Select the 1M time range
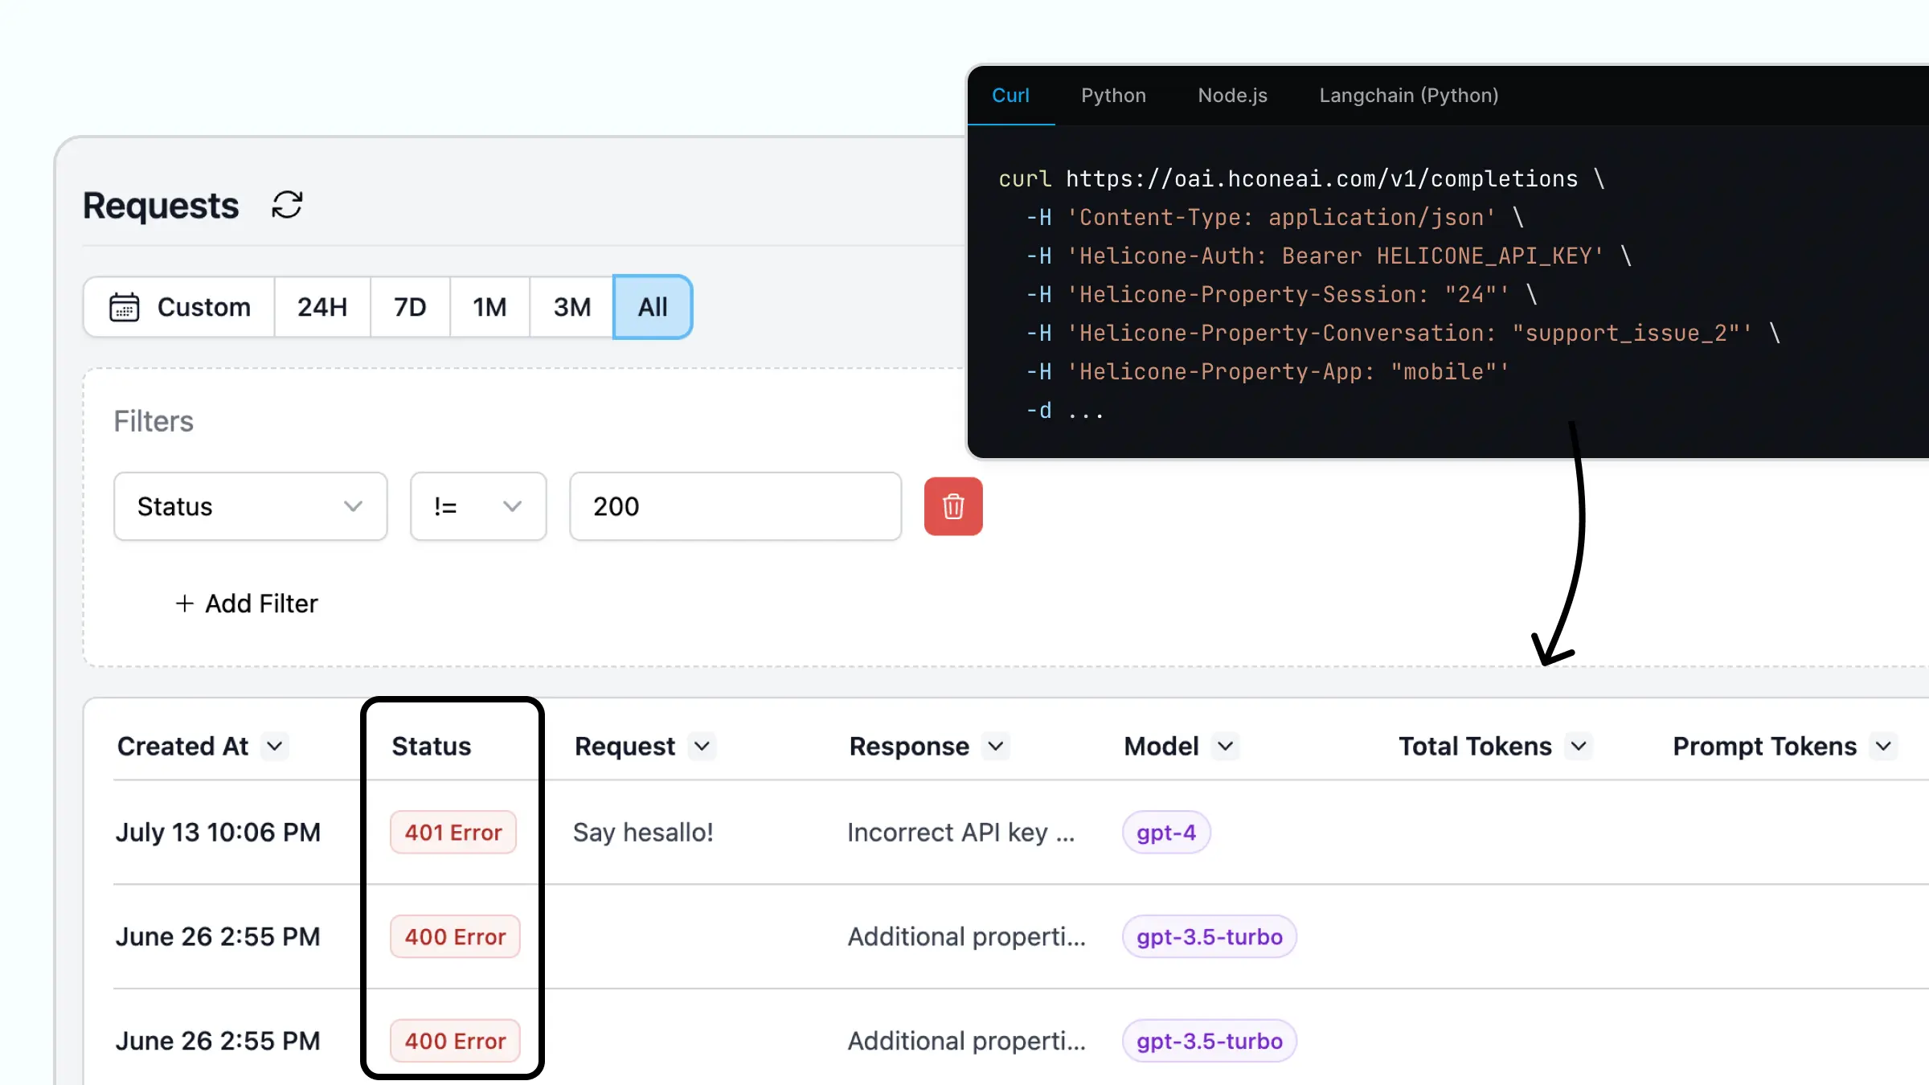Screen dimensions: 1929x1085 click(x=489, y=307)
